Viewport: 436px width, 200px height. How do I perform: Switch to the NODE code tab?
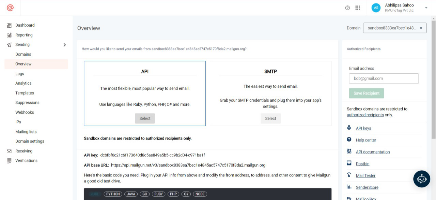click(x=200, y=194)
